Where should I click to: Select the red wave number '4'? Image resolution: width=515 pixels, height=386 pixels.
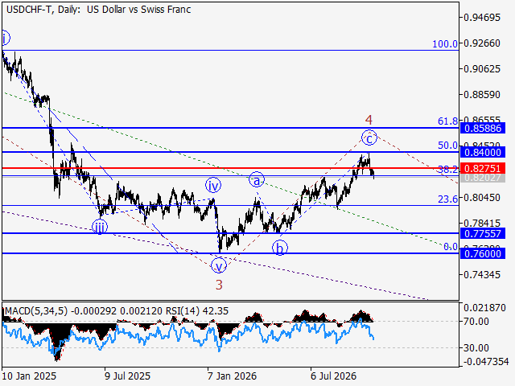[x=369, y=120]
